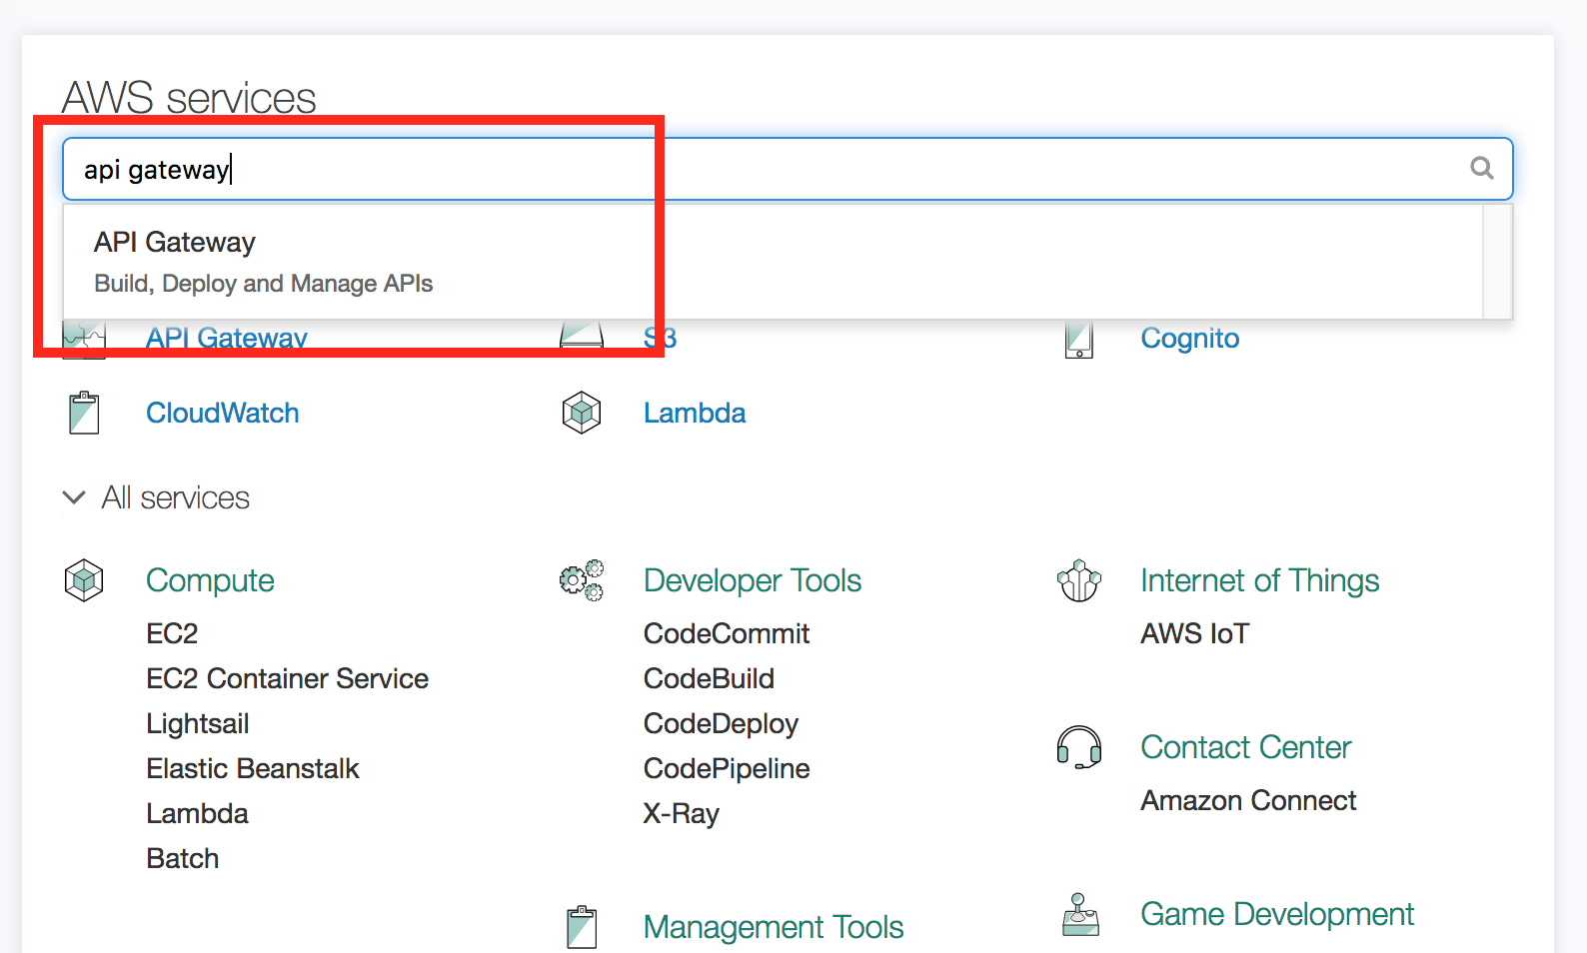Click the Contact Center headset icon
Viewport: 1587px width, 953px height.
[1079, 747]
